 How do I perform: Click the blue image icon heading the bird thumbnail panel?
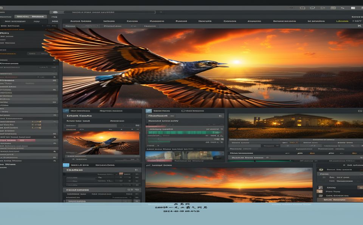point(66,111)
